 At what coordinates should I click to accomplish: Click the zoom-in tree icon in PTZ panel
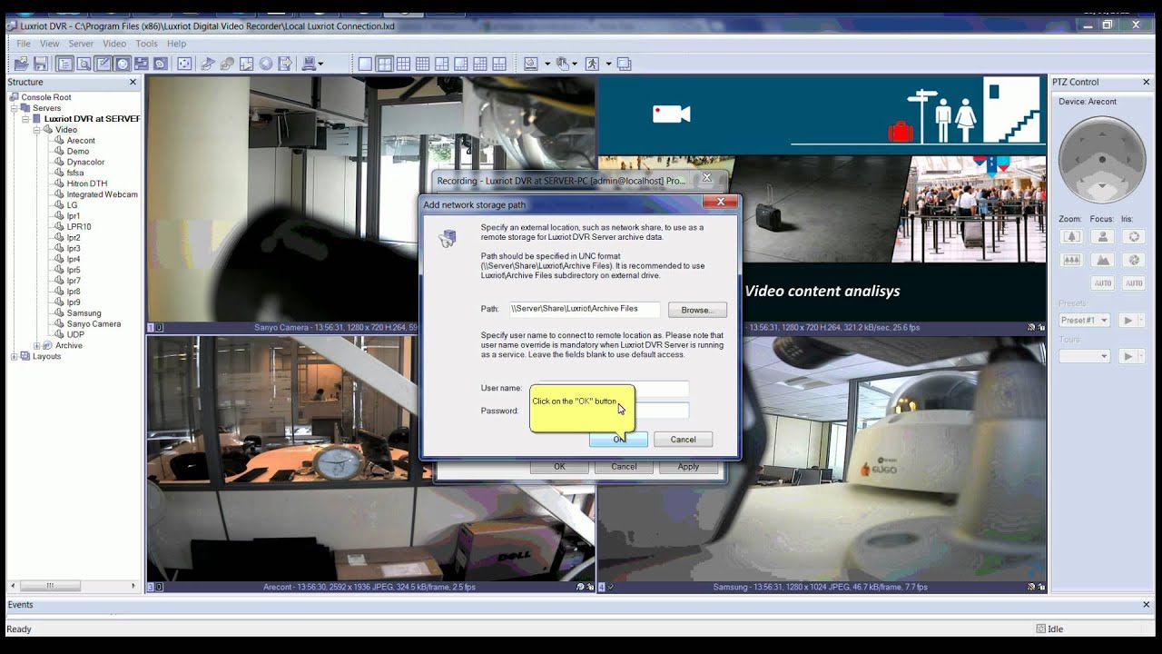pyautogui.click(x=1072, y=236)
